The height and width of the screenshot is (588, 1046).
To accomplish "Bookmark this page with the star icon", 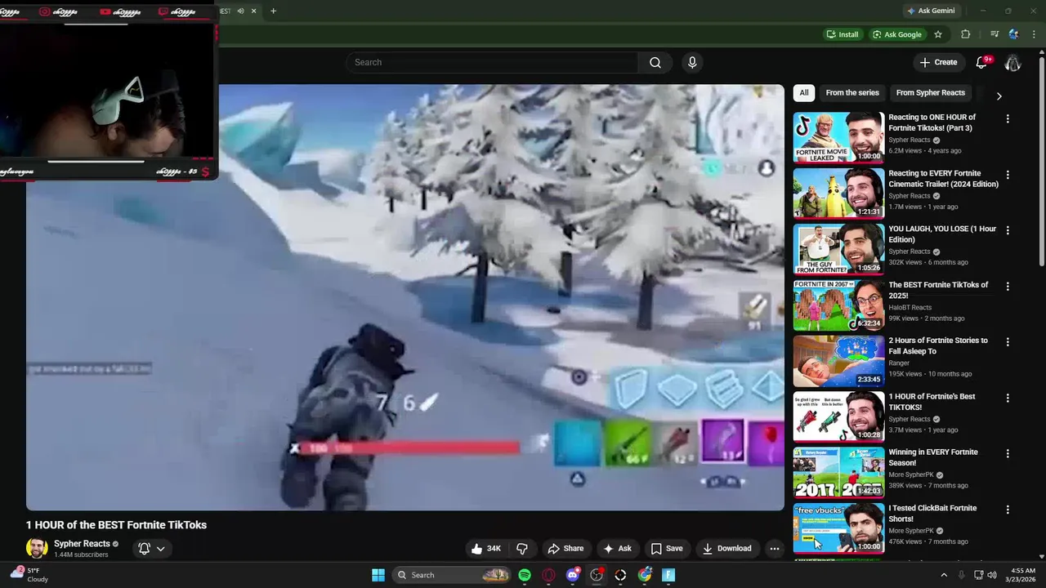I will [938, 34].
